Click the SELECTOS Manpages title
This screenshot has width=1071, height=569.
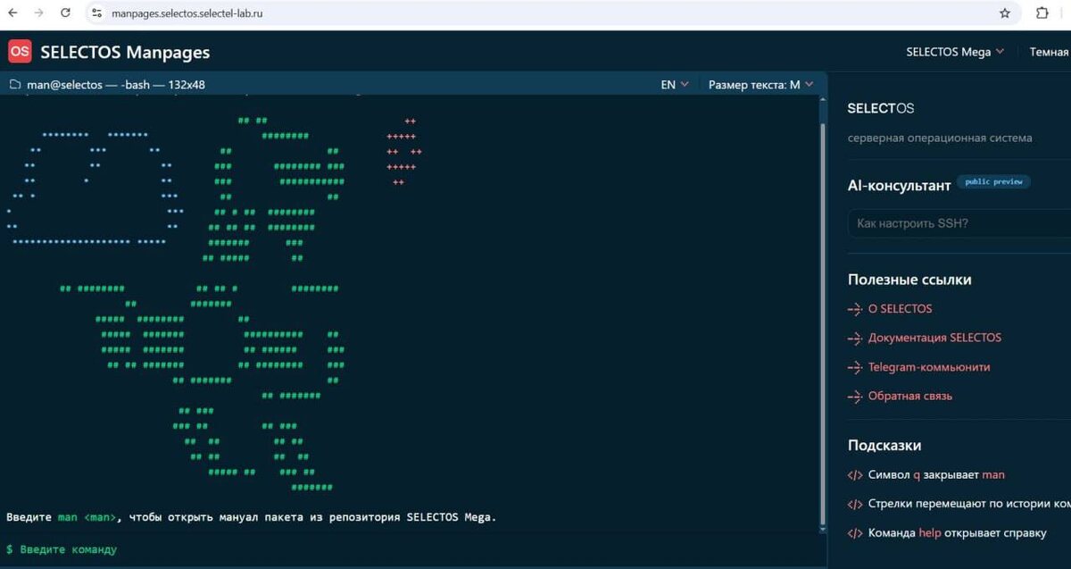coord(125,52)
